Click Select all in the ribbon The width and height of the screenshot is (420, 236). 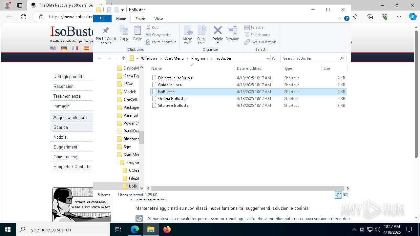click(x=255, y=28)
